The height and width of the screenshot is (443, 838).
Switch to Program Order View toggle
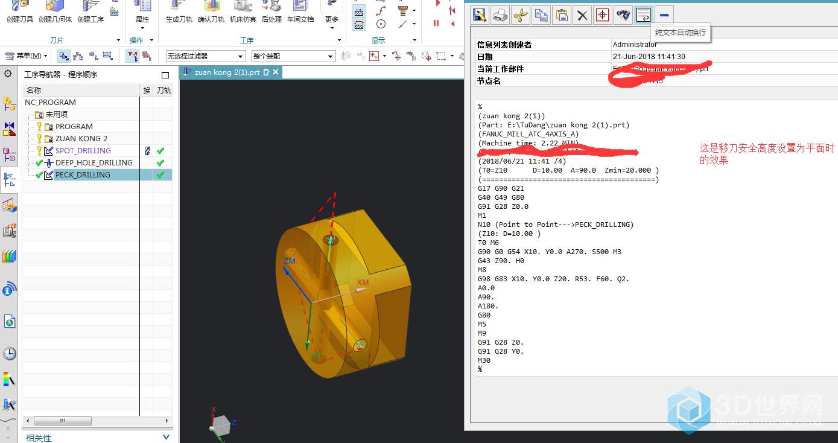[63, 56]
